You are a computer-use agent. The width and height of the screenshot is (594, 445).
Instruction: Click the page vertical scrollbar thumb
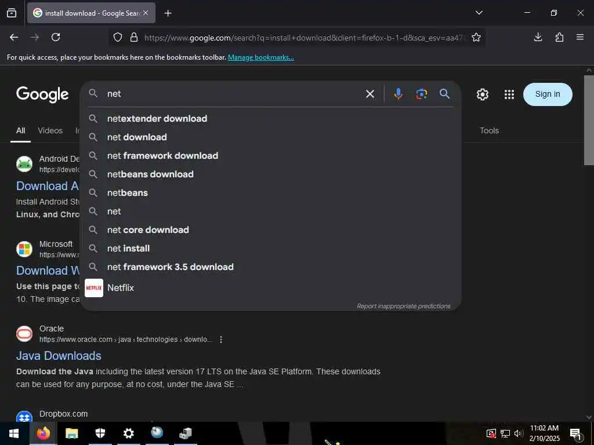coord(589,121)
